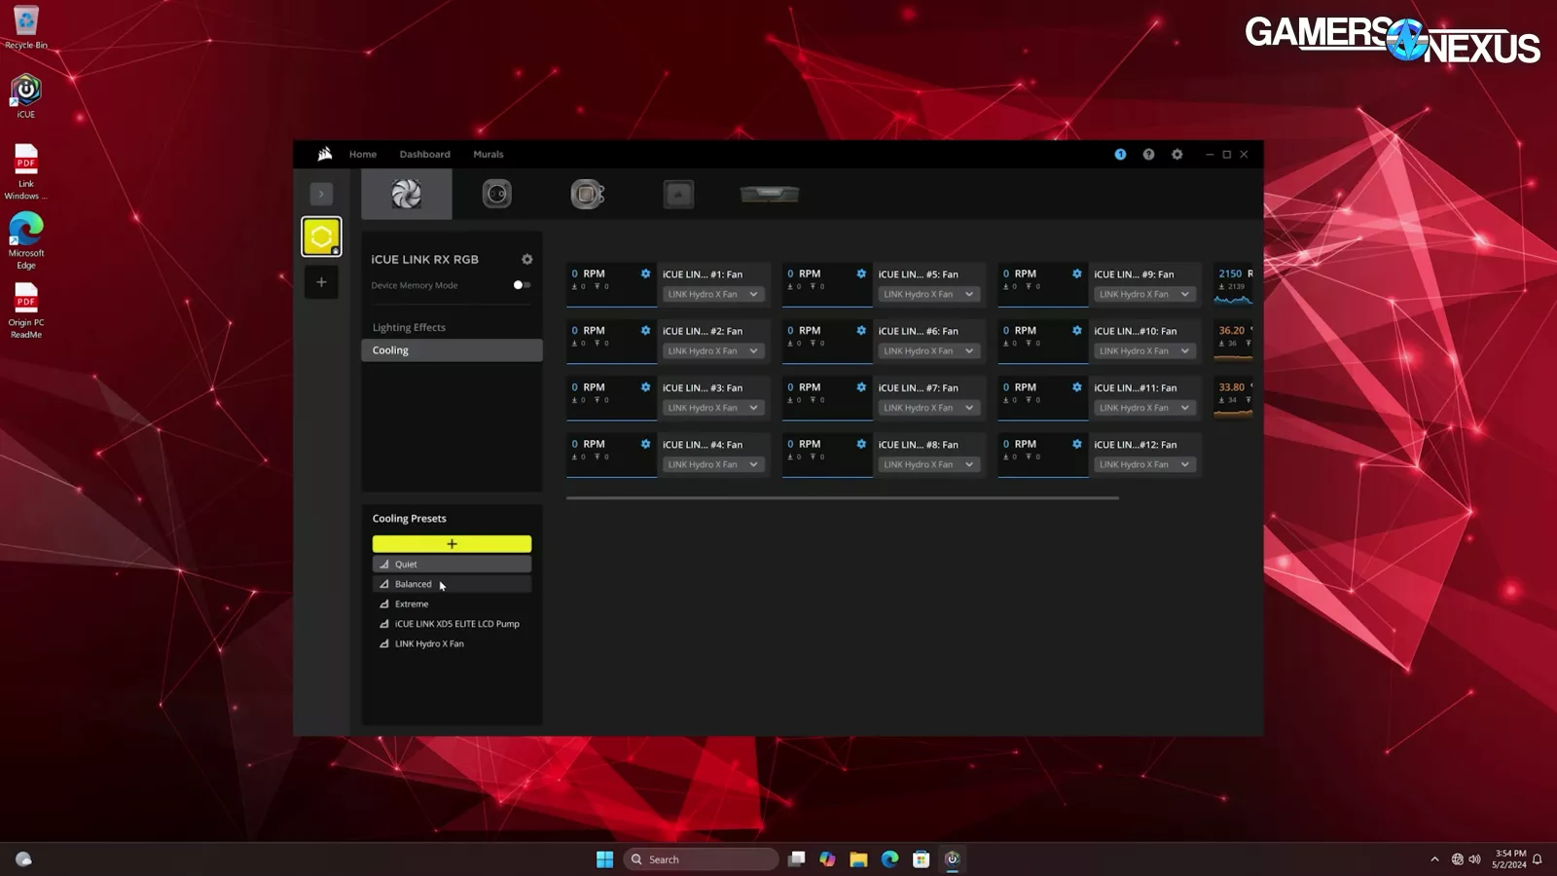Open iCUE settings gear in title bar
The image size is (1557, 876).
tap(1177, 155)
